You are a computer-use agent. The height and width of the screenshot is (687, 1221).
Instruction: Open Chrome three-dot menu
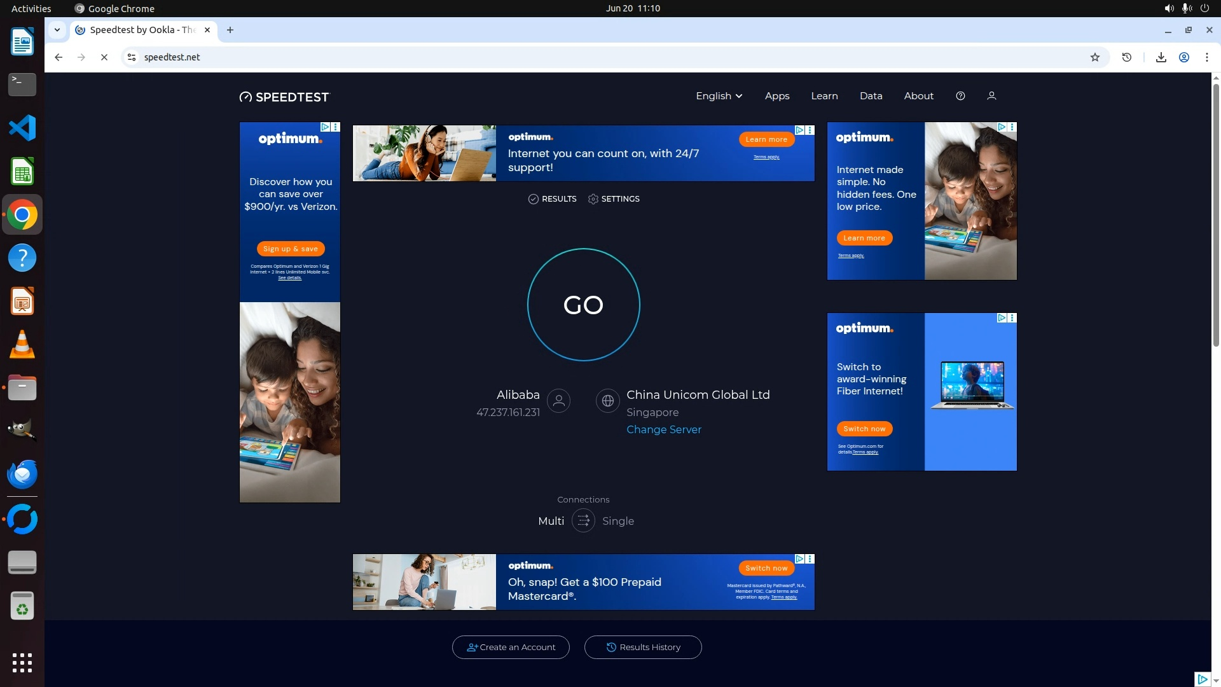(x=1206, y=57)
